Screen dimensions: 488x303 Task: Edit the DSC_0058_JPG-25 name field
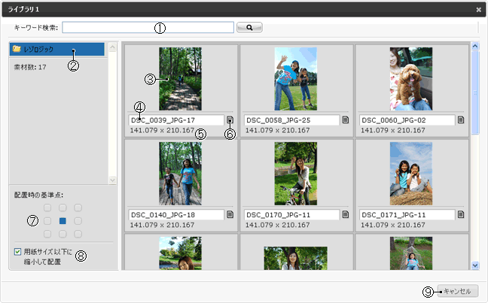(x=291, y=120)
